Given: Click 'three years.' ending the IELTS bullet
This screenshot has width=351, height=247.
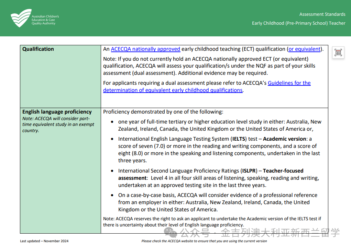Looking at the screenshot, I should pyautogui.click(x=132, y=161).
